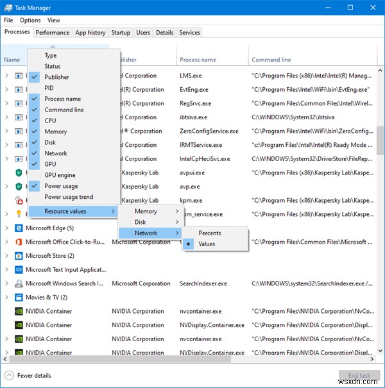Click the process icon in the IntelCpHeciSvc.exe row
385x388 pixels.
pos(19,158)
